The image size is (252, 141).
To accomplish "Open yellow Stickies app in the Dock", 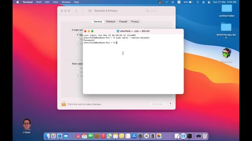I will (122, 136).
